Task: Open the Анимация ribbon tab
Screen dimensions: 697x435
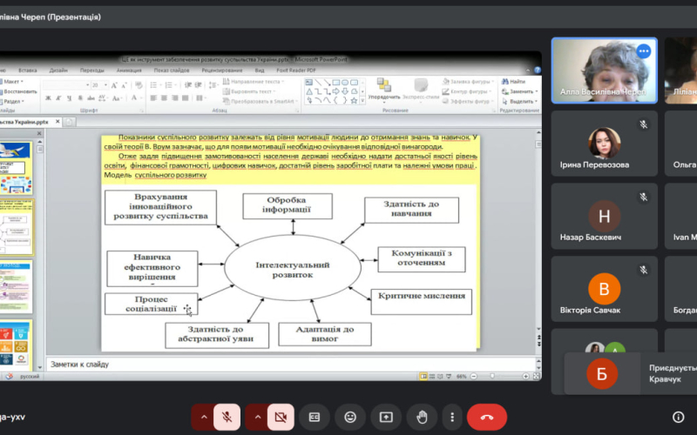Action: [129, 70]
